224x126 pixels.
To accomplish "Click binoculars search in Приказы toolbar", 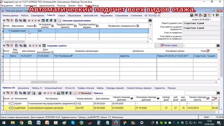I will 218,93.
